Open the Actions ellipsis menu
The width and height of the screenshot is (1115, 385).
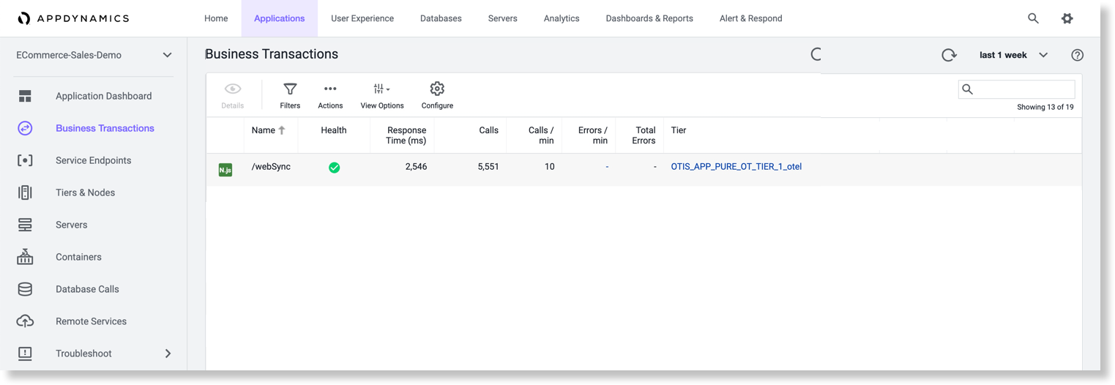330,89
